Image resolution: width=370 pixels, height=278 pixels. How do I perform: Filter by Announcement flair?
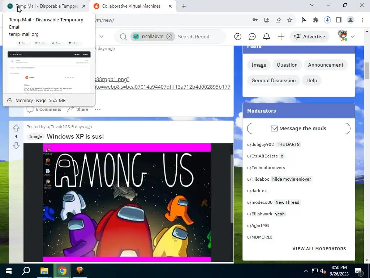[326, 65]
